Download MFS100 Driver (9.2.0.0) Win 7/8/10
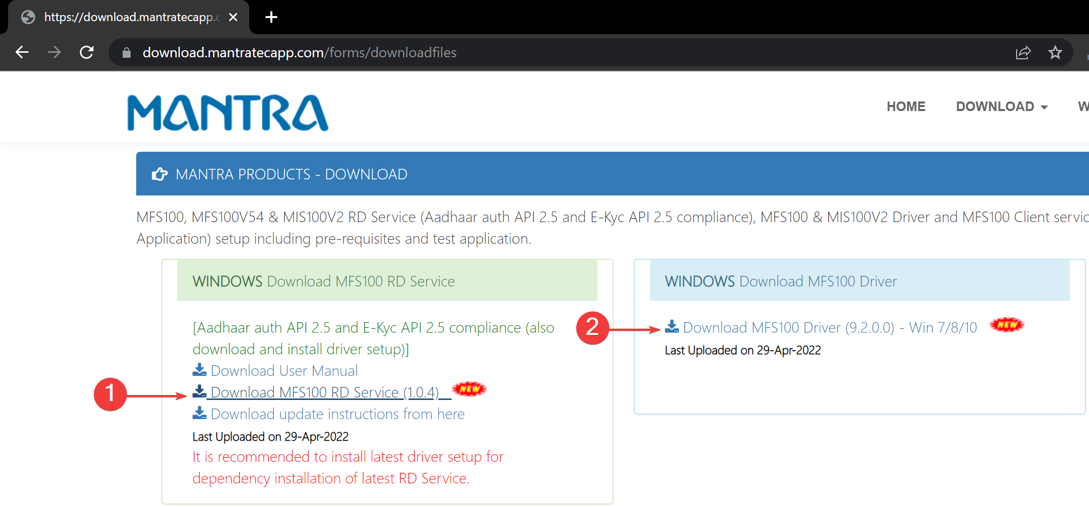The image size is (1089, 507). click(x=830, y=328)
